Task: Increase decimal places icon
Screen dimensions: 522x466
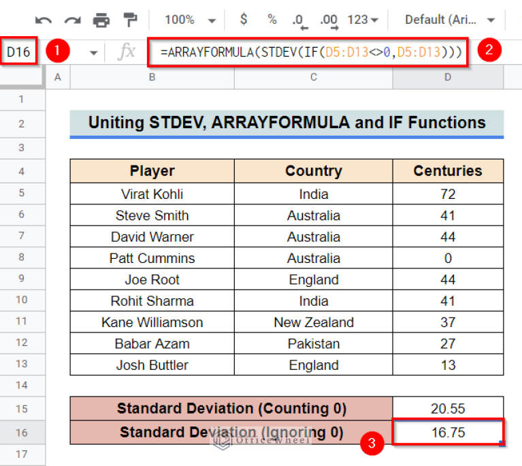Action: coord(329,20)
